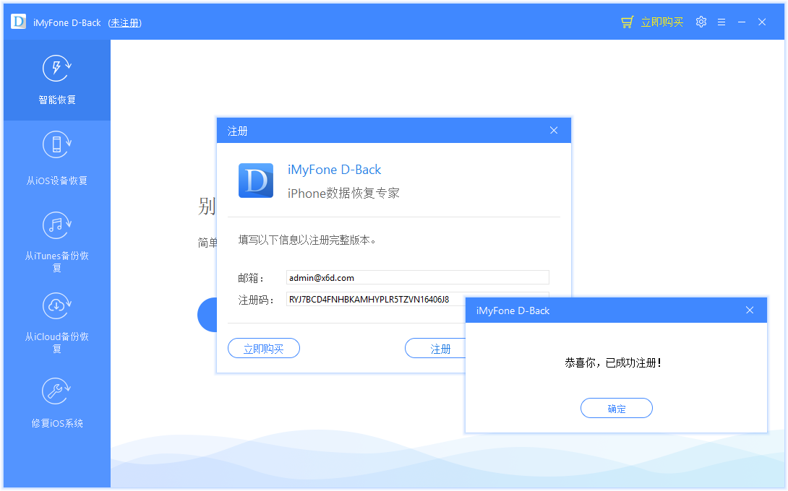Open the Smart Recovery (智能恢复) mode
This screenshot has width=788, height=491.
point(57,79)
